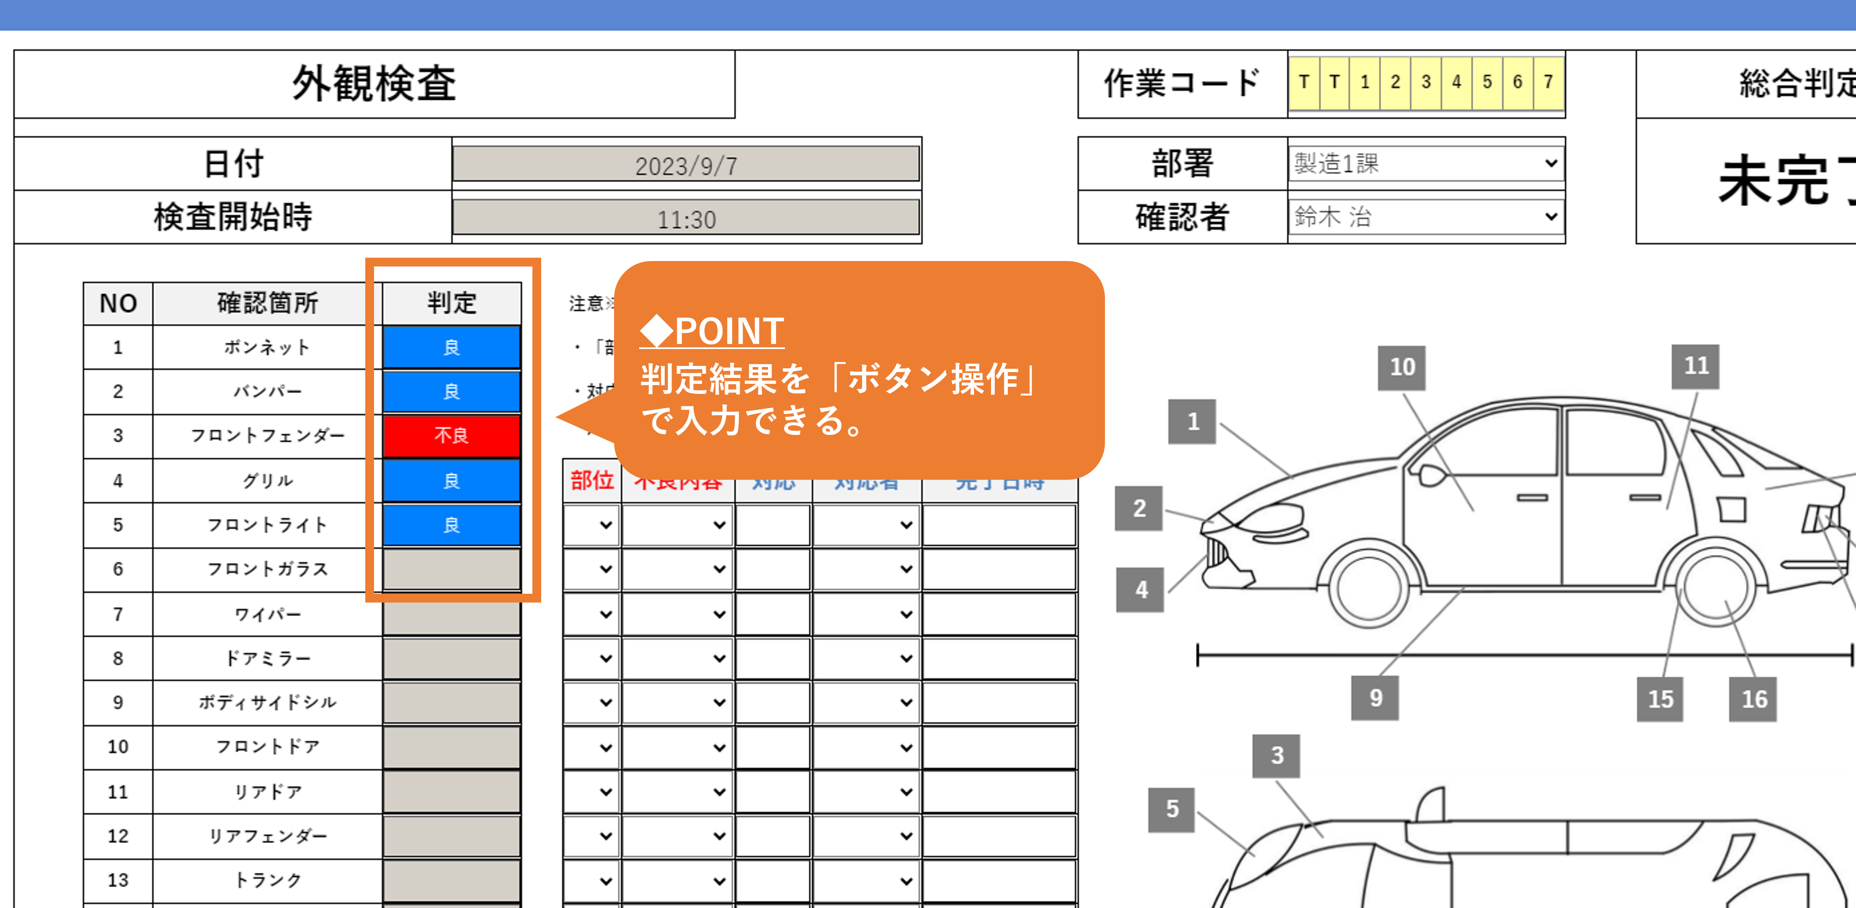The image size is (1856, 908).
Task: Click car diagram marker 2
Action: pos(1139,508)
